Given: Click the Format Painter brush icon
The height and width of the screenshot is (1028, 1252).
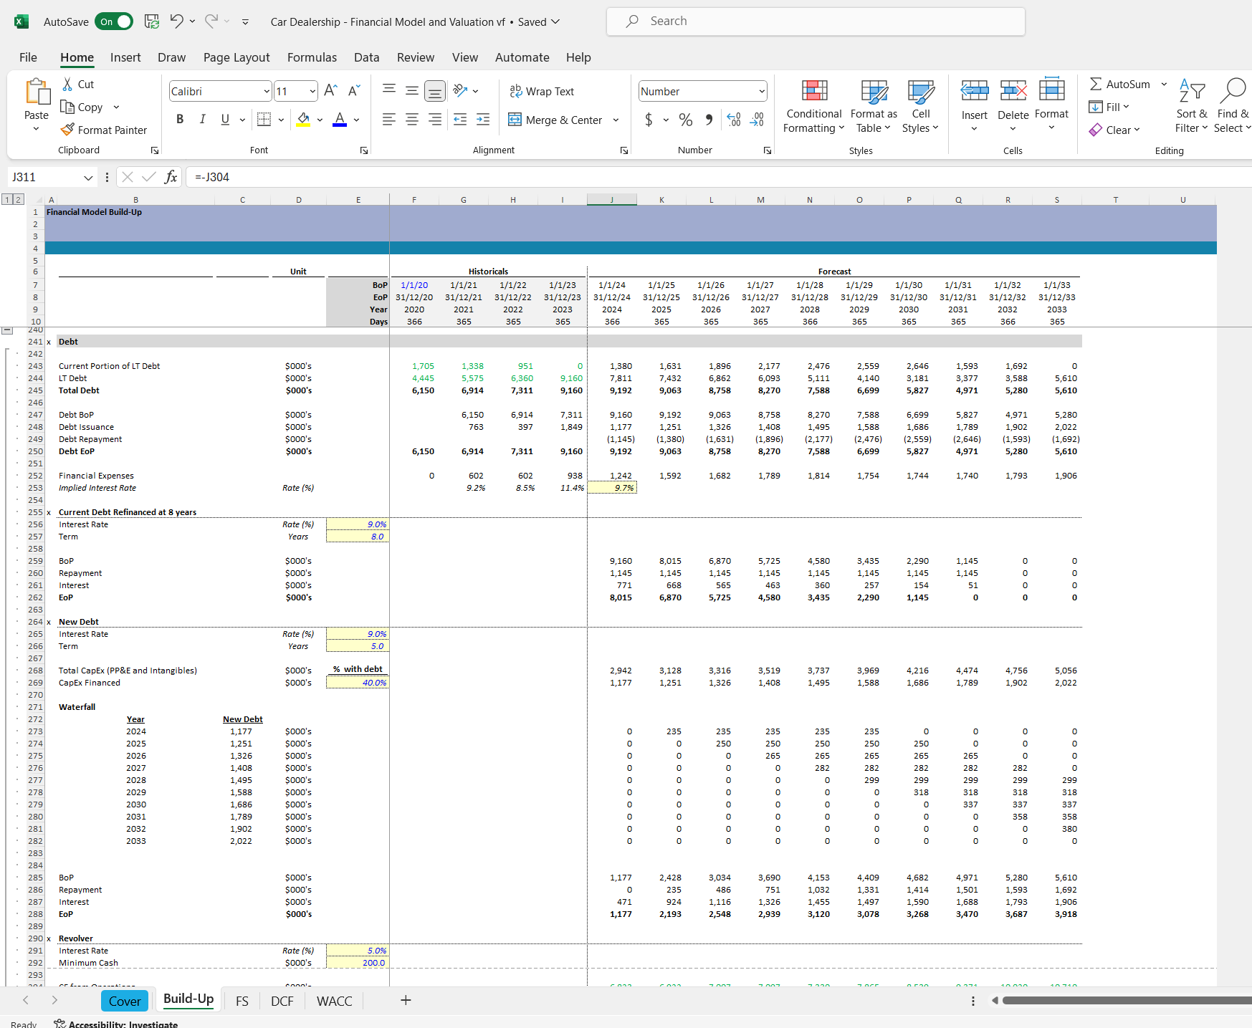Looking at the screenshot, I should 67,130.
